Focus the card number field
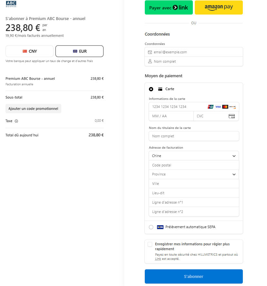 (x=194, y=107)
